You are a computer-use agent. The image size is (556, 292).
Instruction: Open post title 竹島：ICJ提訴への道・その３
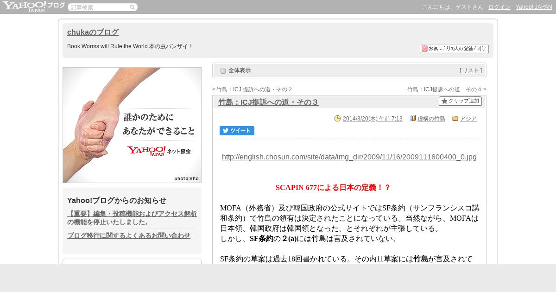click(x=268, y=102)
